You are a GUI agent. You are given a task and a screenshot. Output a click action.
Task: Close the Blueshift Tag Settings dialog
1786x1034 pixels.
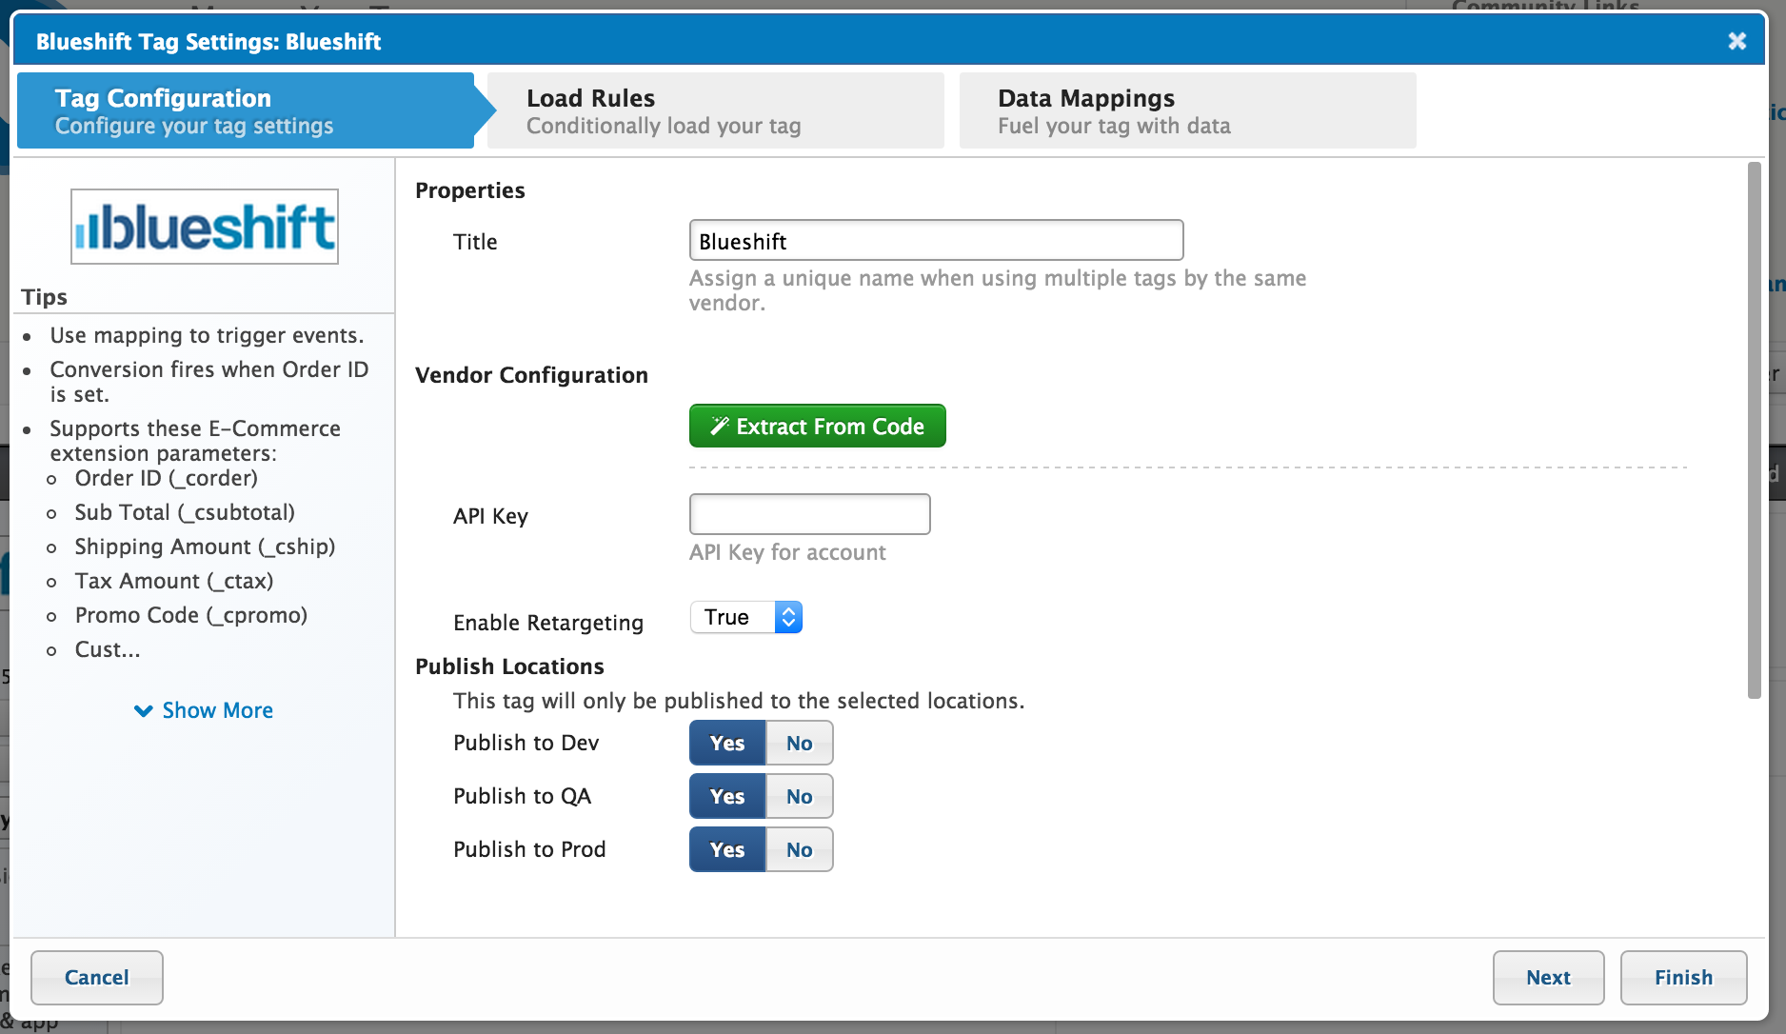coord(1736,41)
